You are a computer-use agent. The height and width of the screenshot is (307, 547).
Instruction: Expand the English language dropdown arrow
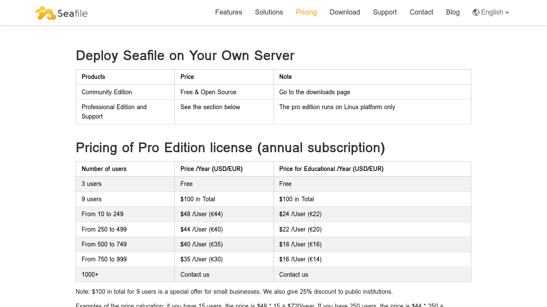point(507,13)
